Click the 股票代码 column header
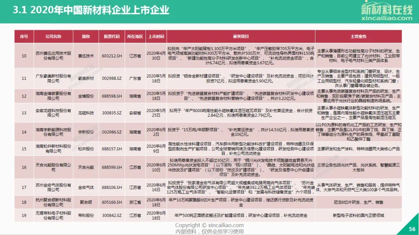 112,36
